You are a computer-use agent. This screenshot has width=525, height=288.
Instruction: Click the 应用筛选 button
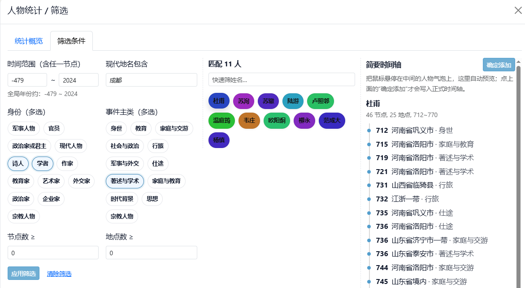click(23, 273)
